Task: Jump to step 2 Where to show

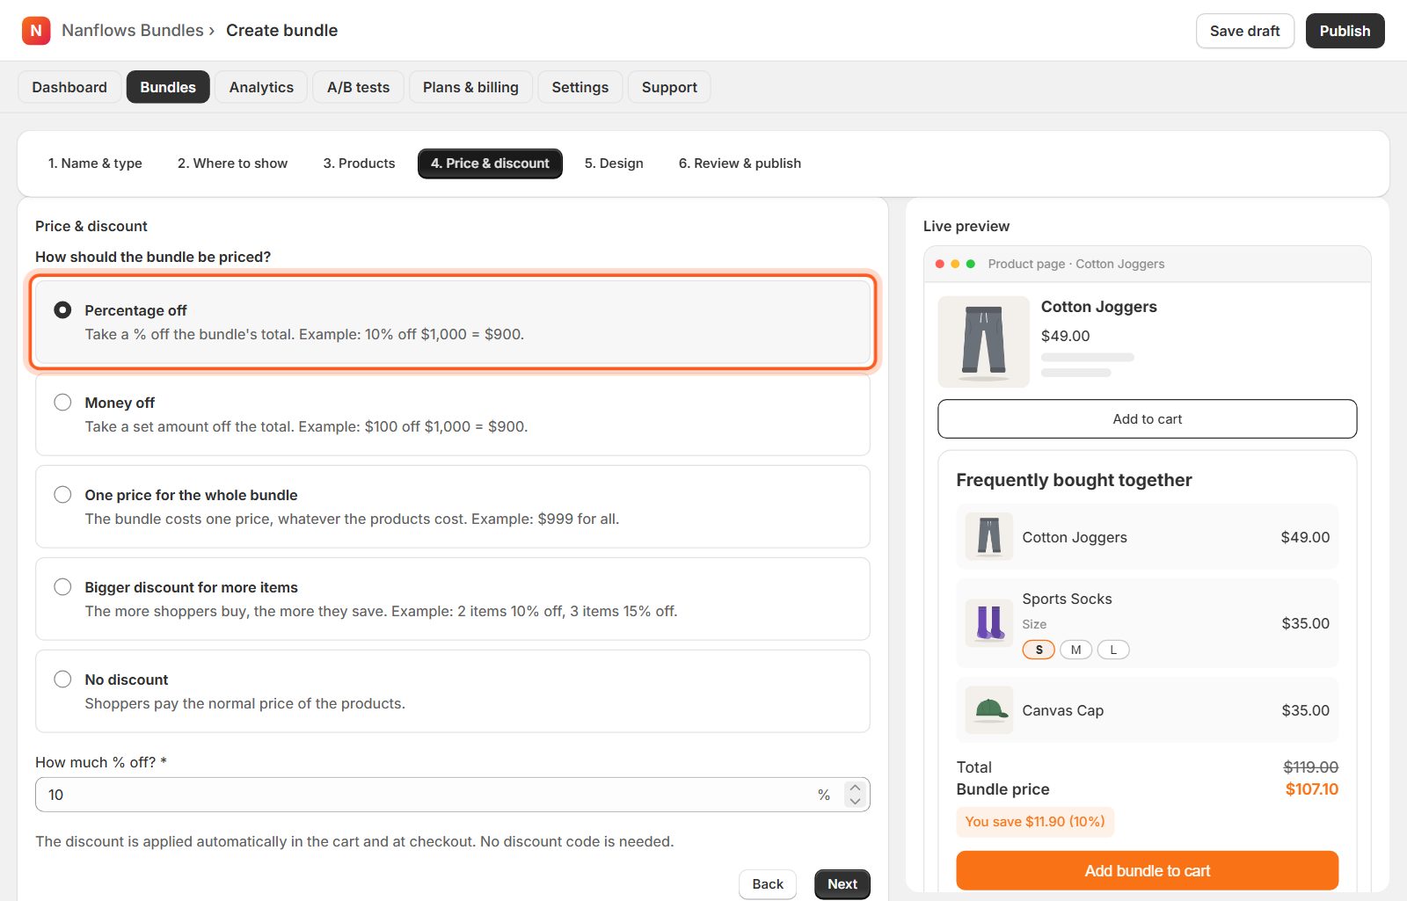Action: [x=232, y=163]
